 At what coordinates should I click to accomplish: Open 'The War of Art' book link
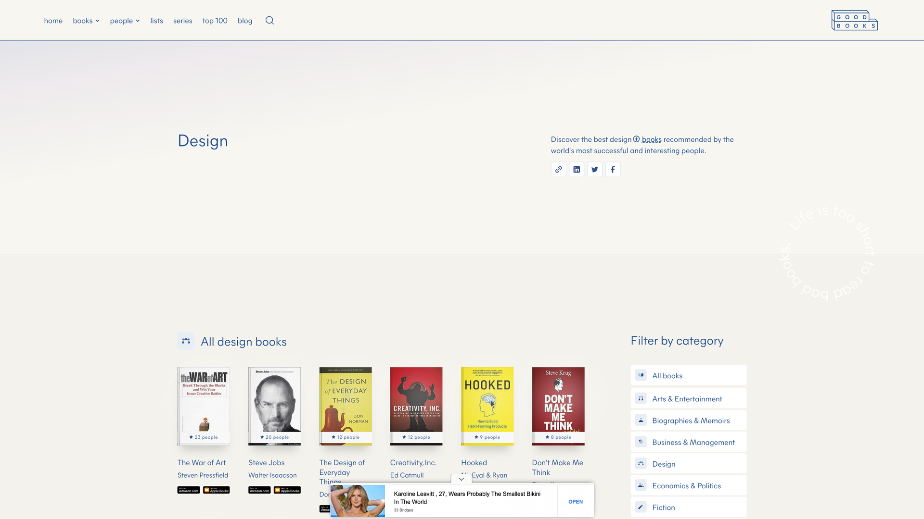[x=202, y=462]
